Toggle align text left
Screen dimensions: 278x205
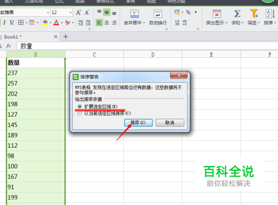(100, 23)
